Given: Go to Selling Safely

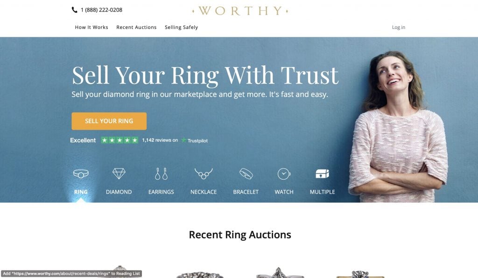Looking at the screenshot, I should [x=182, y=27].
